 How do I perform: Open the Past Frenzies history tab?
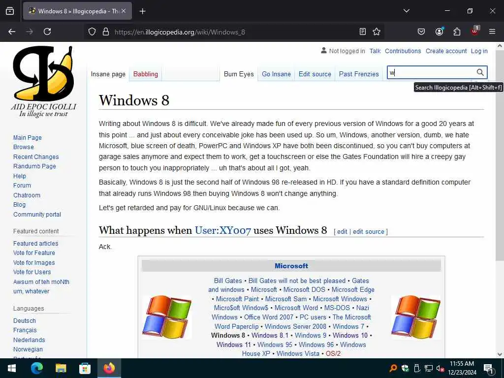359,74
